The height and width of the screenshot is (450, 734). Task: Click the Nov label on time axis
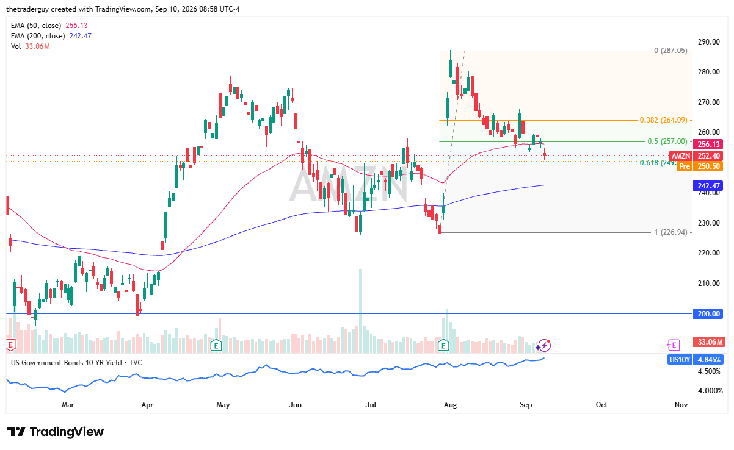coord(681,404)
